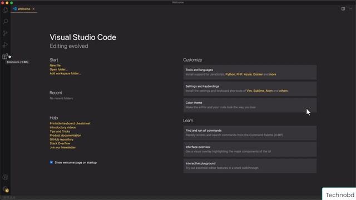Click the Vim keybindings link
Screen dimensions: 356x200
coord(249,91)
